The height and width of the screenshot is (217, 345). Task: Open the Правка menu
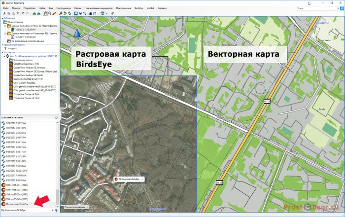16,8
